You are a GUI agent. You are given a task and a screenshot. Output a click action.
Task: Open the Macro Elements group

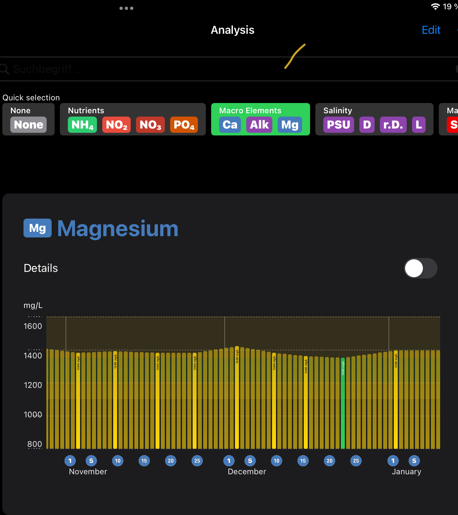pos(250,111)
